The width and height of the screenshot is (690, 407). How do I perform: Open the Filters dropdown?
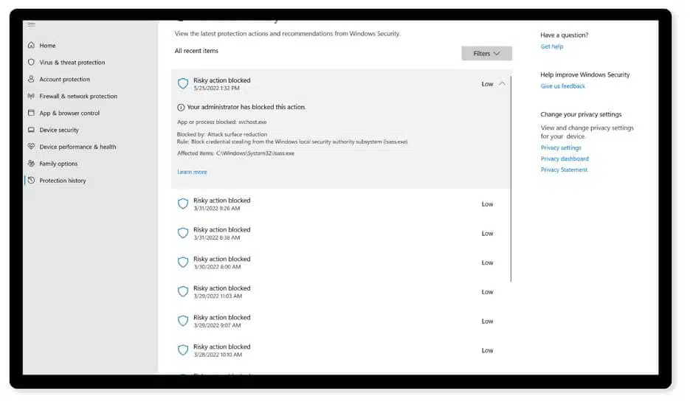click(487, 53)
